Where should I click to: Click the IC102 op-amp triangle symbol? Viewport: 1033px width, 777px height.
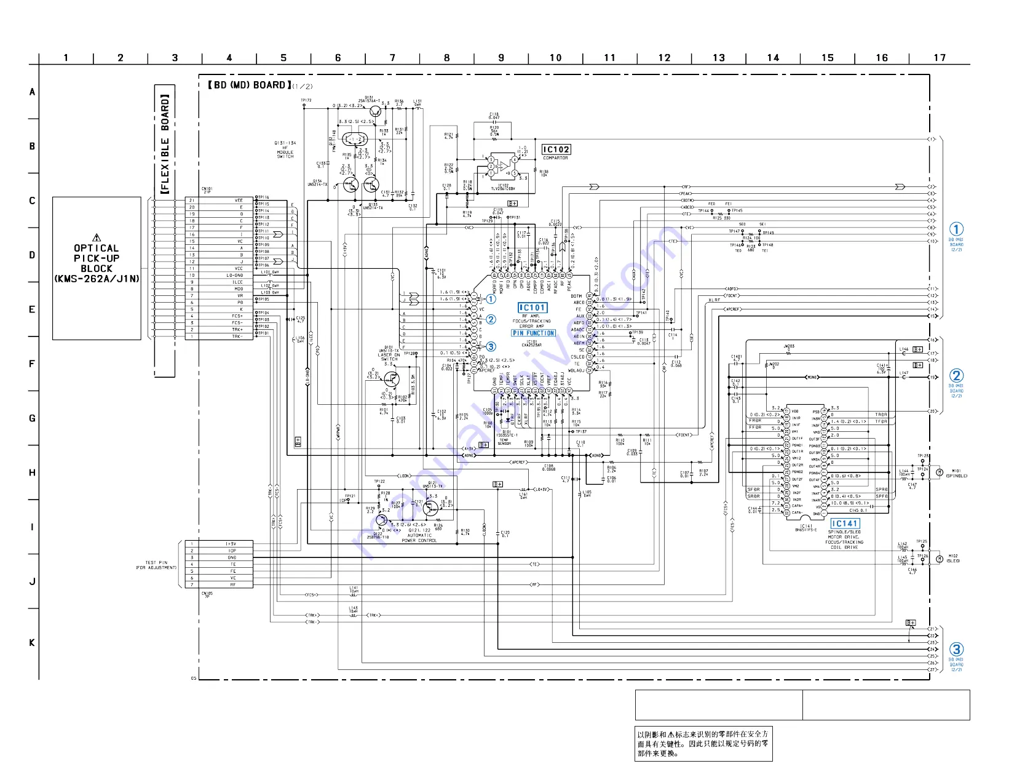coord(504,165)
